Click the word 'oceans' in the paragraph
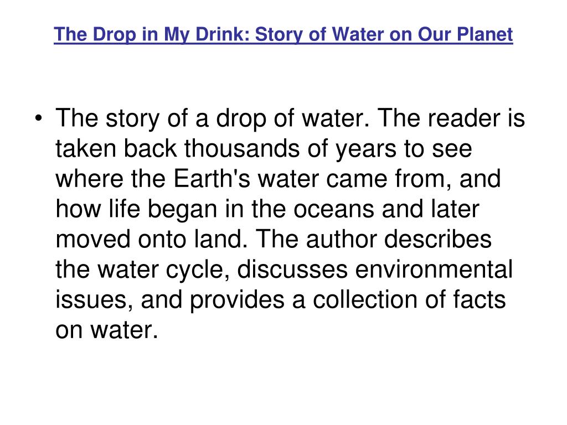Image resolution: width=567 pixels, height=425 pixels. (x=333, y=210)
